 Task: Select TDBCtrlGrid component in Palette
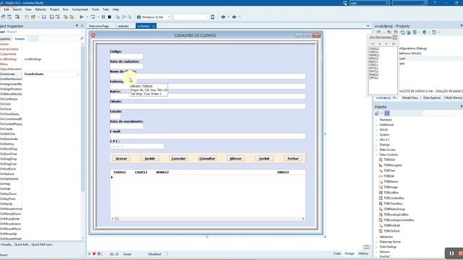[389, 231]
